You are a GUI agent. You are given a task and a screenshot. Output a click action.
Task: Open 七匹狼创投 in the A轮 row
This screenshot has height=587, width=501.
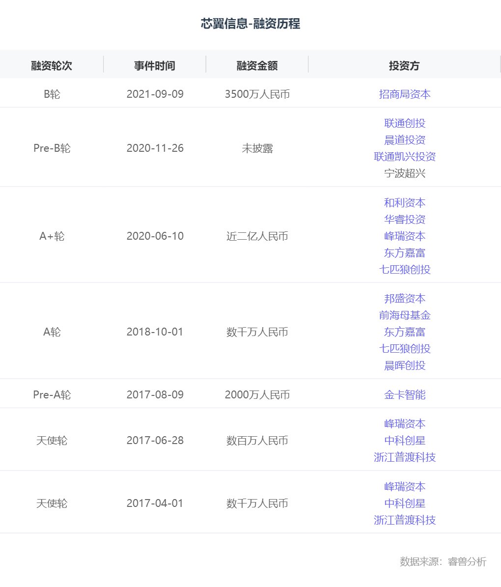coord(404,349)
